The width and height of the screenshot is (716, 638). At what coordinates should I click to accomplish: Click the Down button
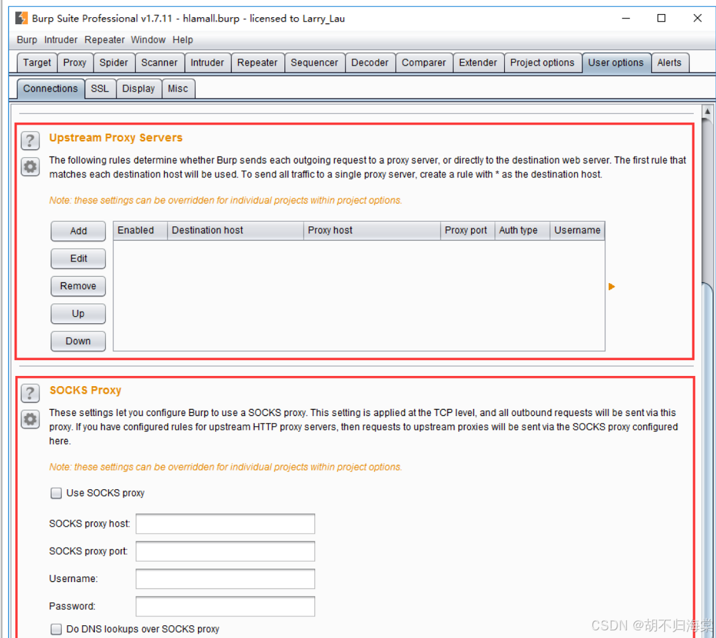[x=78, y=341]
